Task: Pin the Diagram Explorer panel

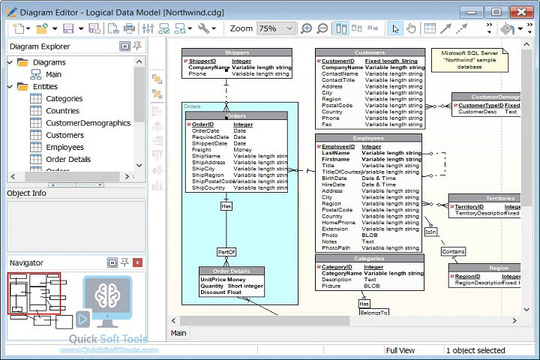Action: click(x=137, y=46)
